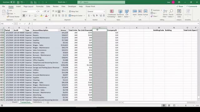The height and width of the screenshot is (112, 200).
Task: Decrease font size icon
Action: (48, 12)
